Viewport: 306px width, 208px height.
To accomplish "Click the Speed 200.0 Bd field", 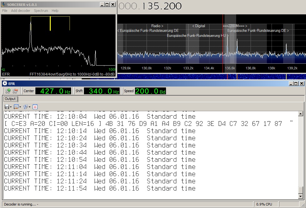I will tap(150, 91).
